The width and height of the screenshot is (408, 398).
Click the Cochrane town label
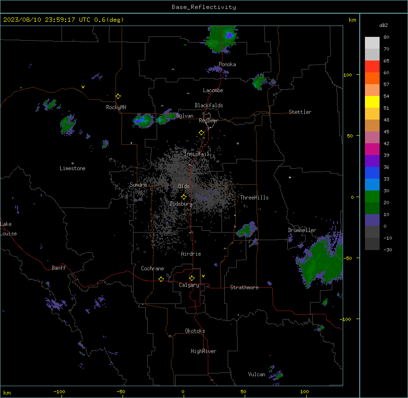[152, 268]
